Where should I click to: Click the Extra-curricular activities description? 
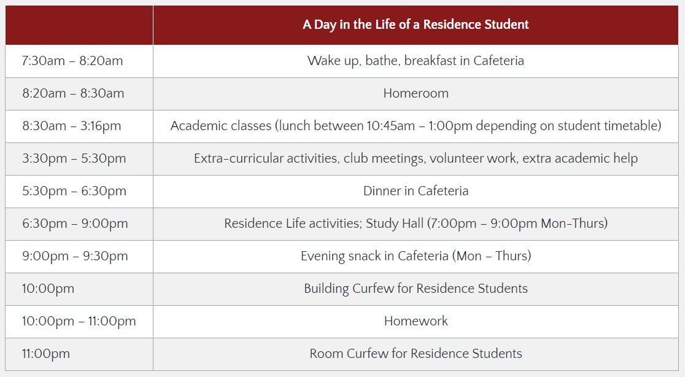point(416,158)
